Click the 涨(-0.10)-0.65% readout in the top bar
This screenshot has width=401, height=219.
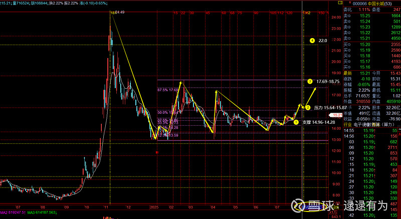[x=94, y=4]
